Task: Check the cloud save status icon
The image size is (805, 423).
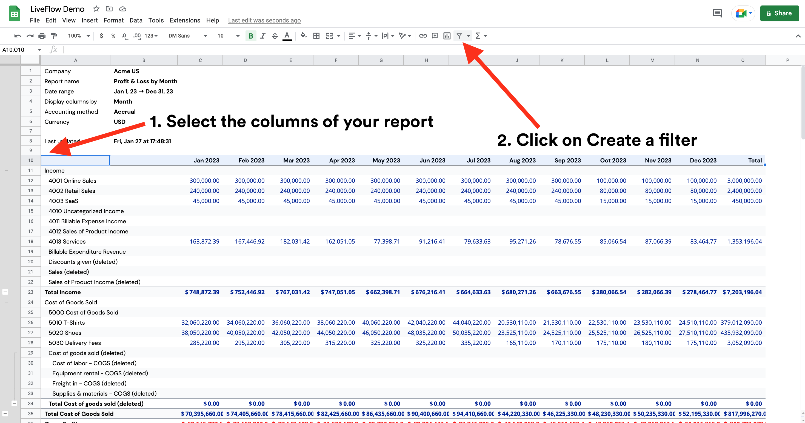Action: pyautogui.click(x=122, y=9)
